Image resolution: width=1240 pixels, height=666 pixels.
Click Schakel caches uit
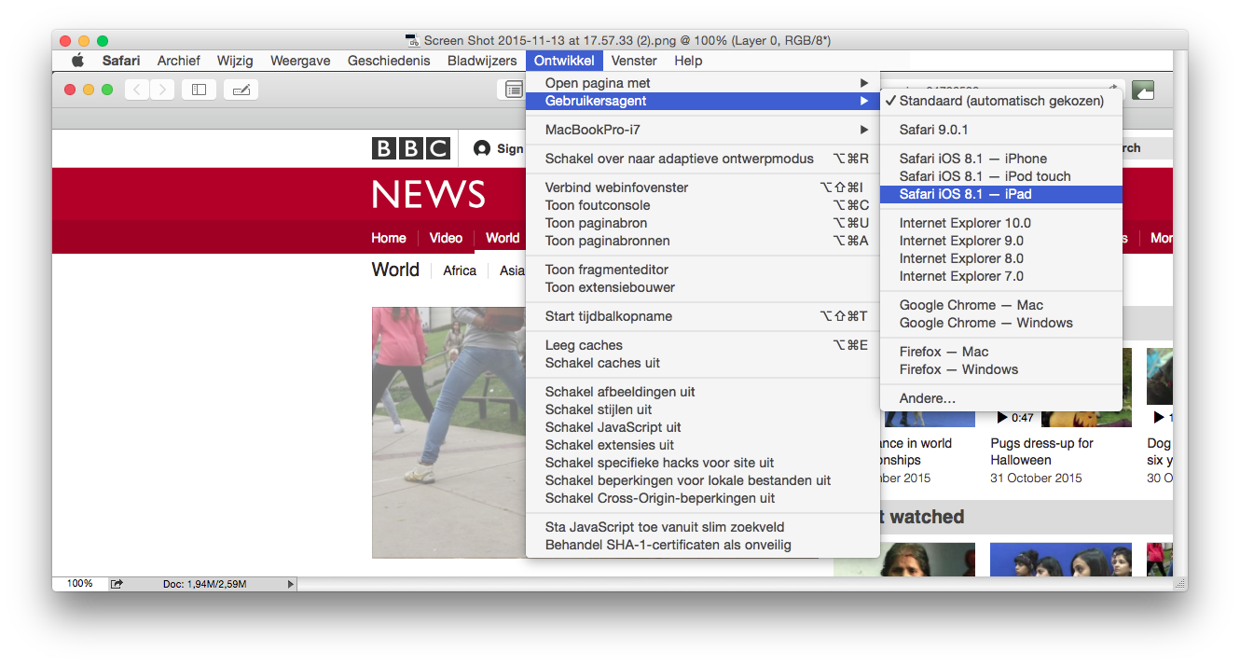coord(703,363)
